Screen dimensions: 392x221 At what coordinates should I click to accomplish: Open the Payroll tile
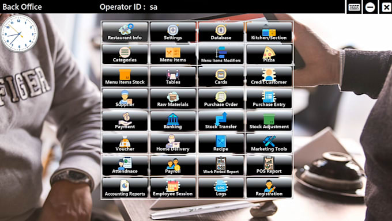click(x=173, y=165)
